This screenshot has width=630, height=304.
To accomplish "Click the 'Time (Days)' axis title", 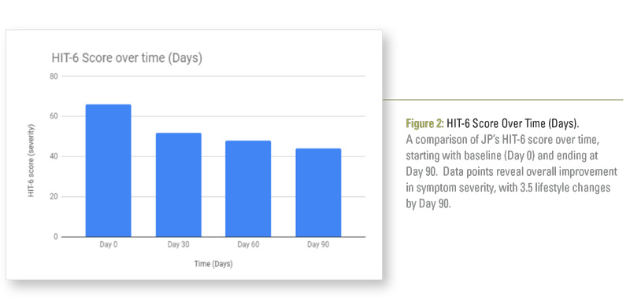I will [213, 264].
